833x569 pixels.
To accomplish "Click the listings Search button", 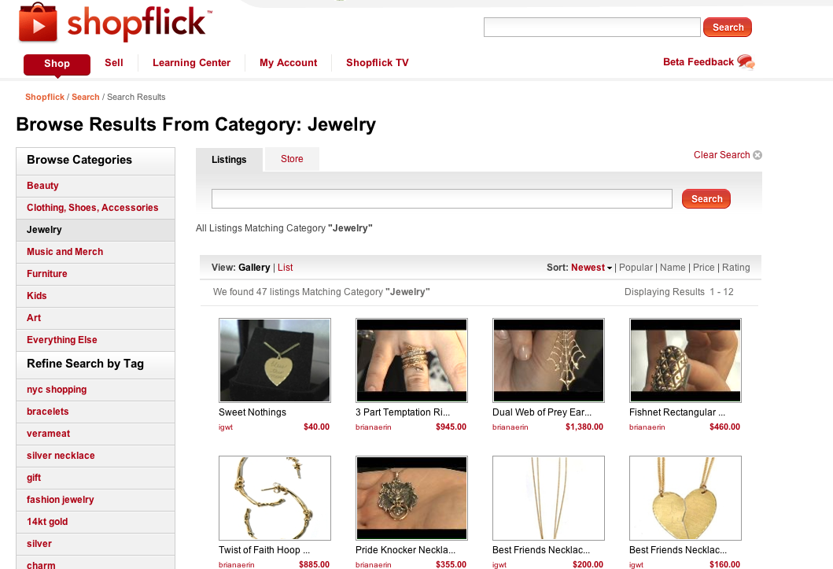I will [706, 198].
